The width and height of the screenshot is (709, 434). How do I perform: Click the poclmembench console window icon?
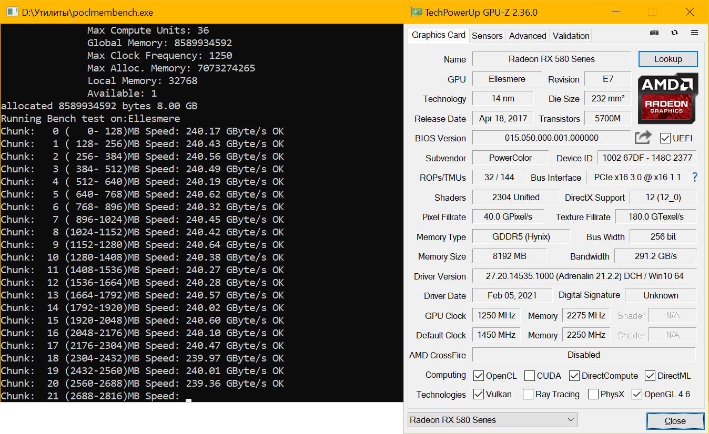coord(12,12)
